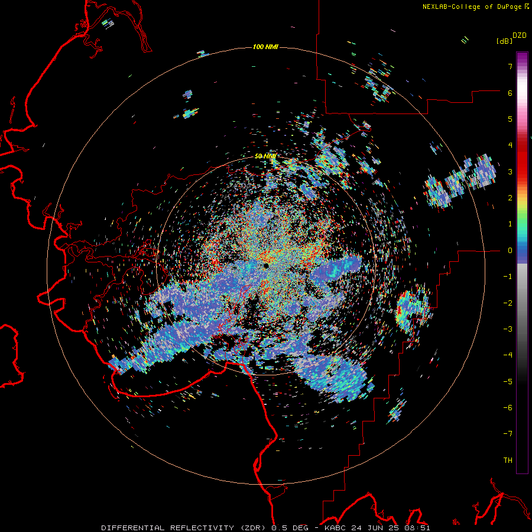Click the -5 tick label on the color scale

[508, 382]
